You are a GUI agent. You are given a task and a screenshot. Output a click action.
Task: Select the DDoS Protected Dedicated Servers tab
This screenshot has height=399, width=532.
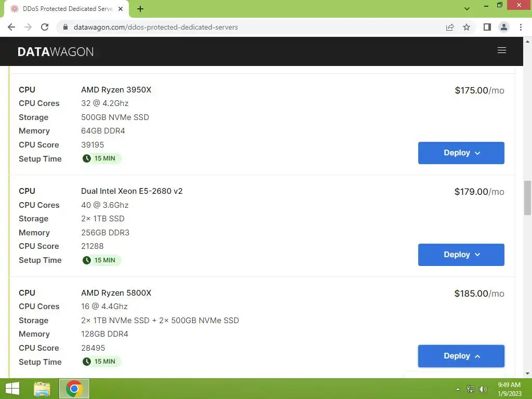[66, 9]
